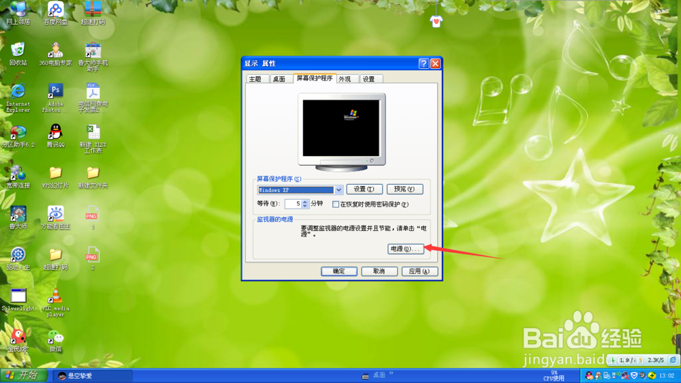Image resolution: width=681 pixels, height=383 pixels.
Task: Click the 确定 button
Action: coord(338,271)
